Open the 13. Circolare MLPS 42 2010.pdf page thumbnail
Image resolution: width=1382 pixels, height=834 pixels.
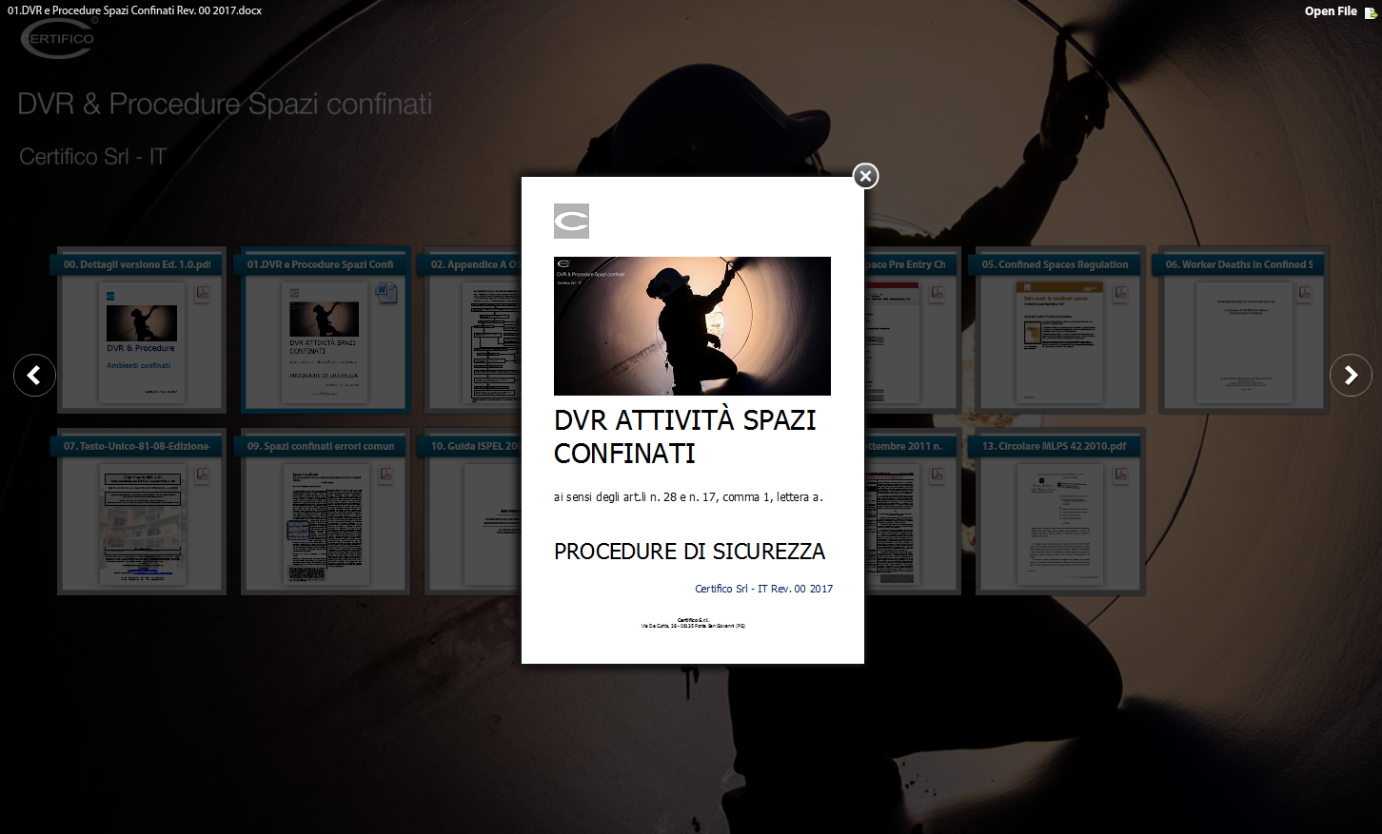1059,524
